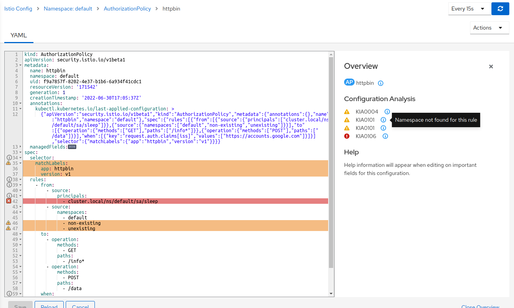This screenshot has height=308, width=514.
Task: Click the first KIA0101 info icon
Action: 383,120
